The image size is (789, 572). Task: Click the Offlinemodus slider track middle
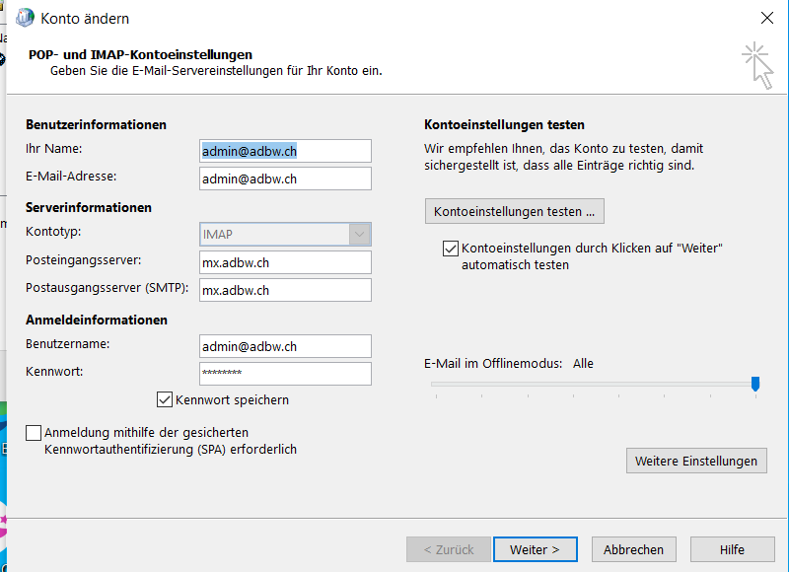[x=594, y=384]
